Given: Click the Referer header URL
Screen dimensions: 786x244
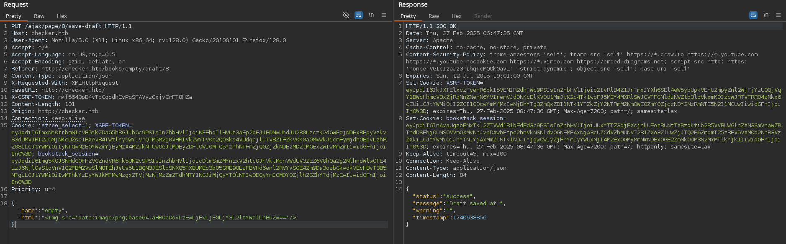Looking at the screenshot, I should click(105, 68).
